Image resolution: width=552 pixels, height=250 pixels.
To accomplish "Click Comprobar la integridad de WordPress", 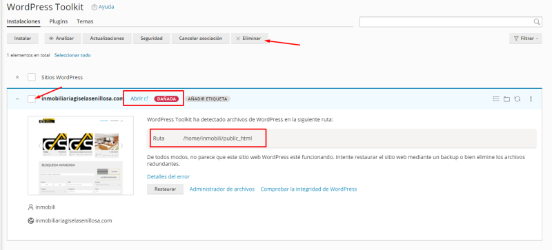I will coord(308,189).
